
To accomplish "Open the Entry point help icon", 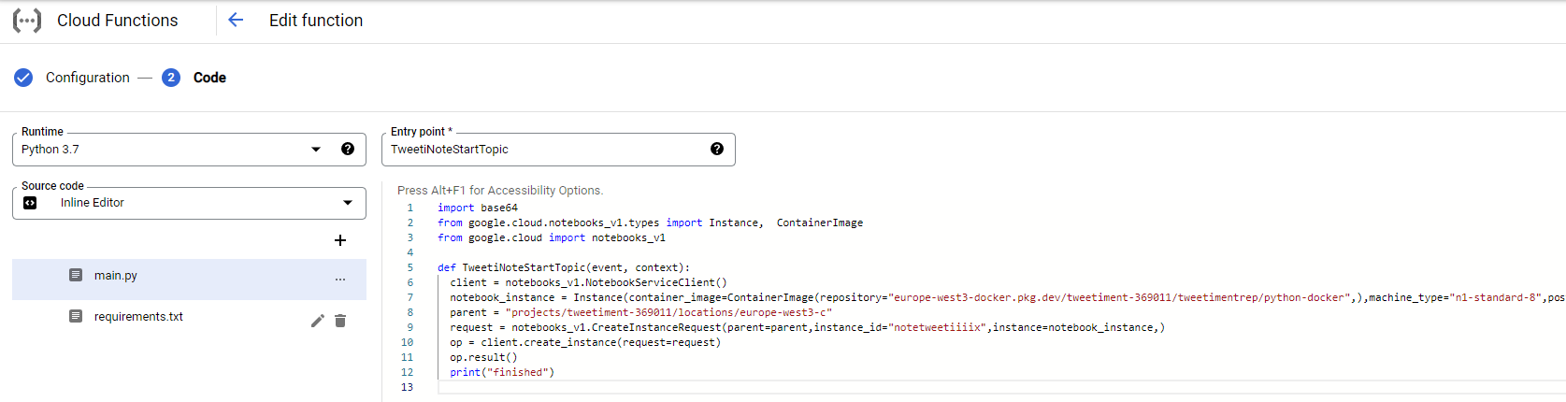I will pyautogui.click(x=717, y=149).
